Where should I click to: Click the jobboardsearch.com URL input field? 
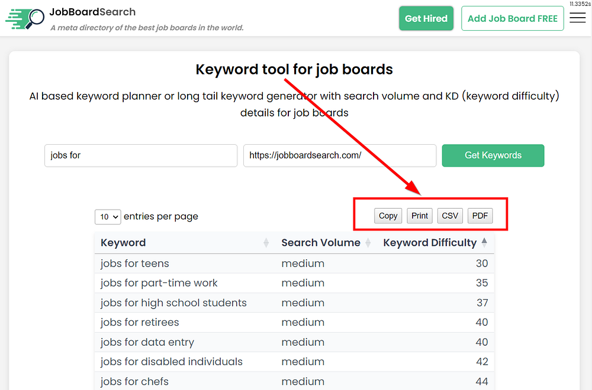tap(339, 155)
